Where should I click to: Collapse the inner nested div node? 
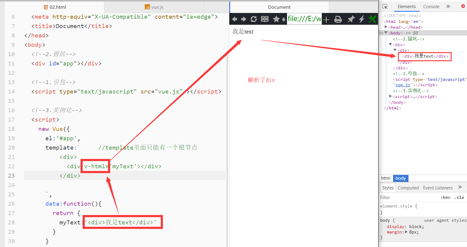point(395,50)
